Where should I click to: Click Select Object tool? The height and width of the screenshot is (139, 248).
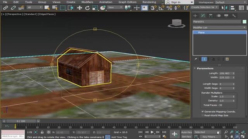coord(47,8)
